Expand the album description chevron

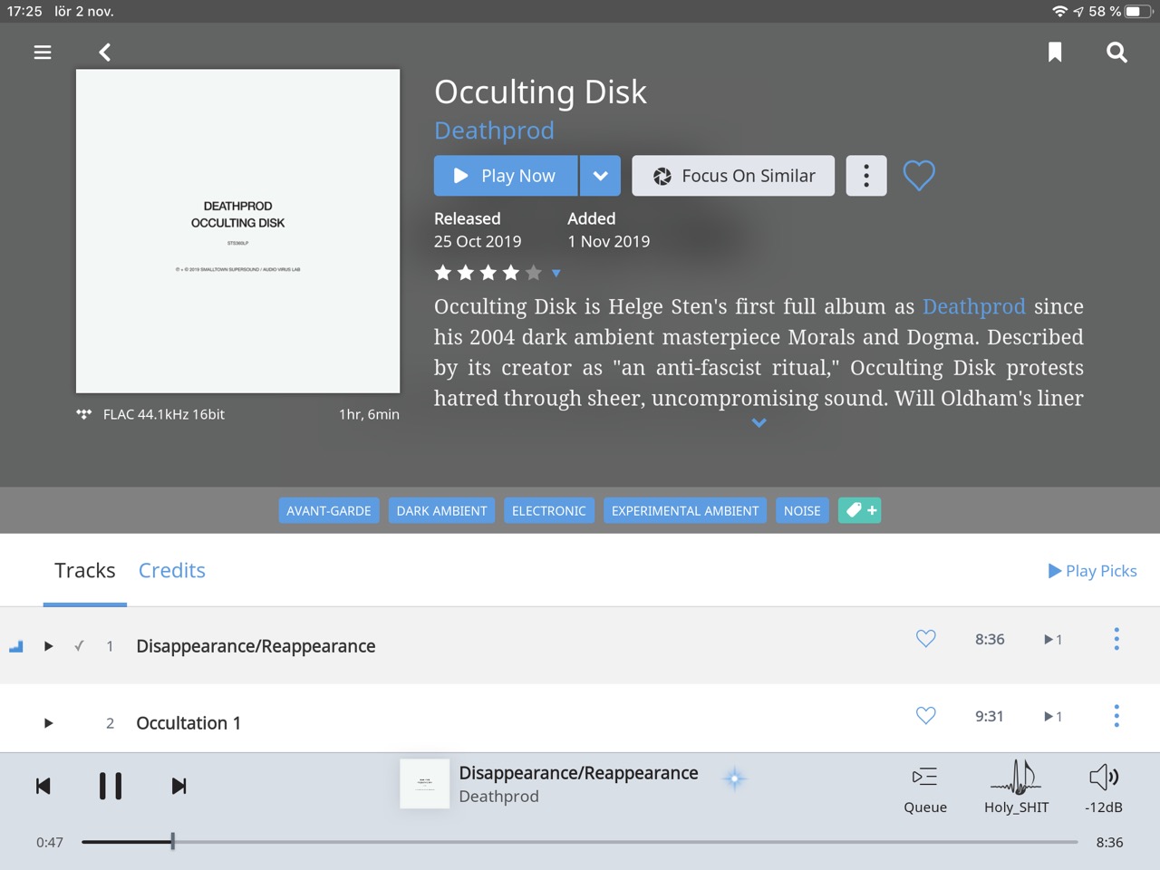coord(759,423)
